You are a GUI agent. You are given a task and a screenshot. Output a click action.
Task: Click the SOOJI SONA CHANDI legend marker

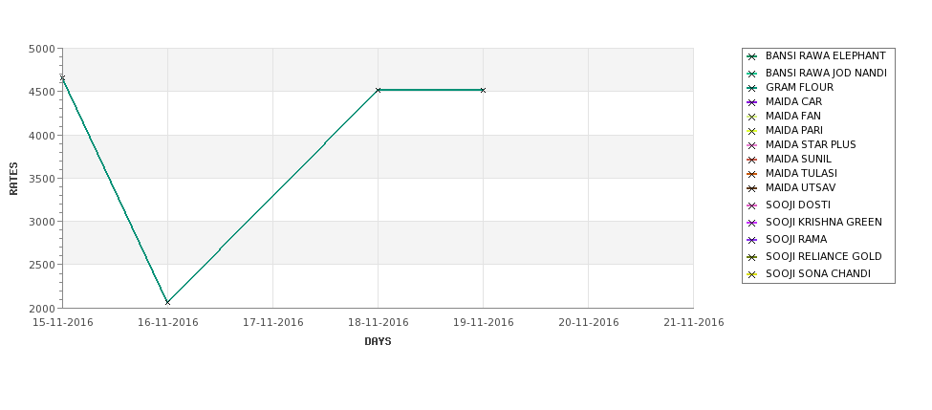coord(751,274)
